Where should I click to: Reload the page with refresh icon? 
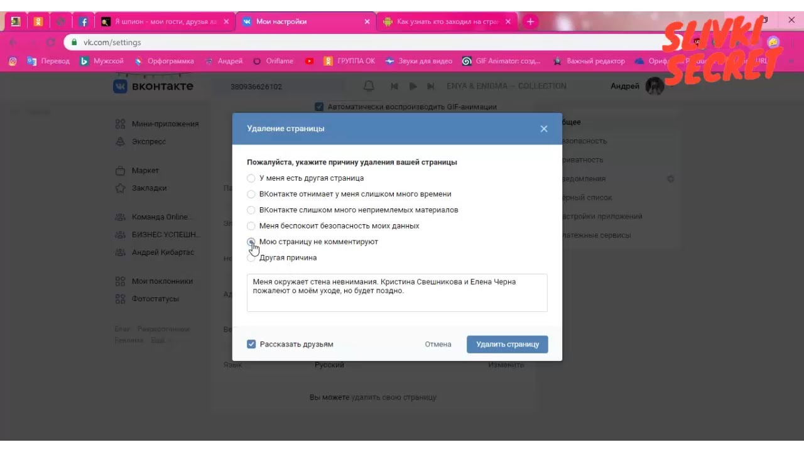51,42
